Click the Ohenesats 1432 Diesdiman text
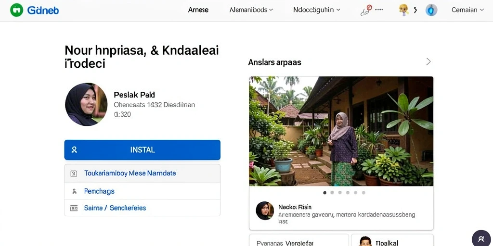The width and height of the screenshot is (493, 246). (x=154, y=105)
